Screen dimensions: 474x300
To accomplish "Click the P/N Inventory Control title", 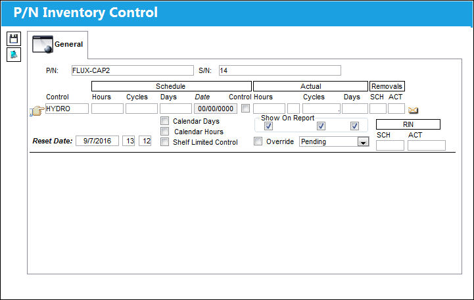I will click(x=85, y=12).
